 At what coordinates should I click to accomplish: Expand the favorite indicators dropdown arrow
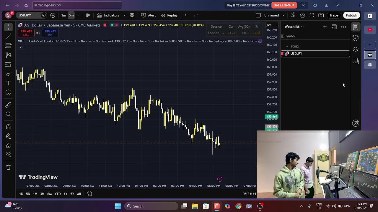[124, 15]
